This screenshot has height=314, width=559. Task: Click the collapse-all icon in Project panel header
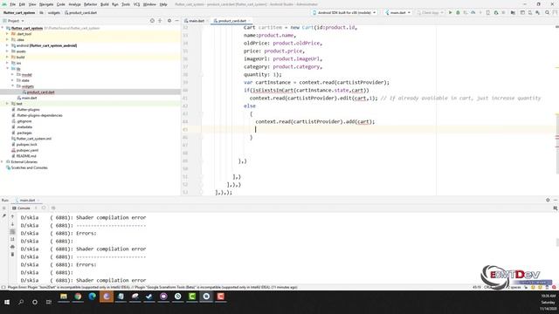[x=160, y=21]
